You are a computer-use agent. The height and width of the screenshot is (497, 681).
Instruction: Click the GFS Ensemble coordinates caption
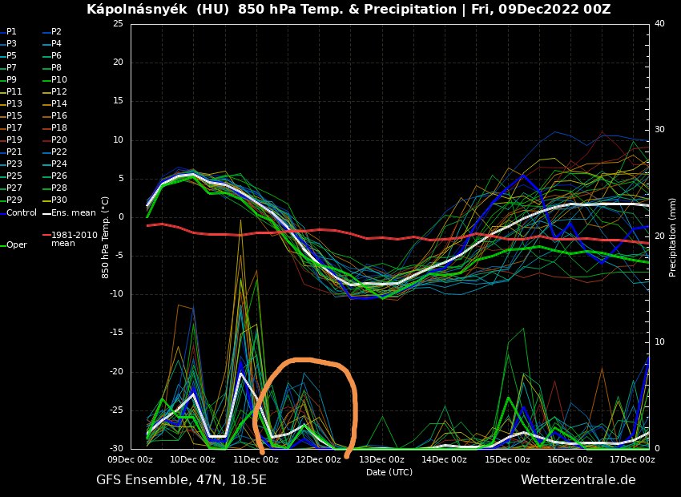(x=181, y=480)
